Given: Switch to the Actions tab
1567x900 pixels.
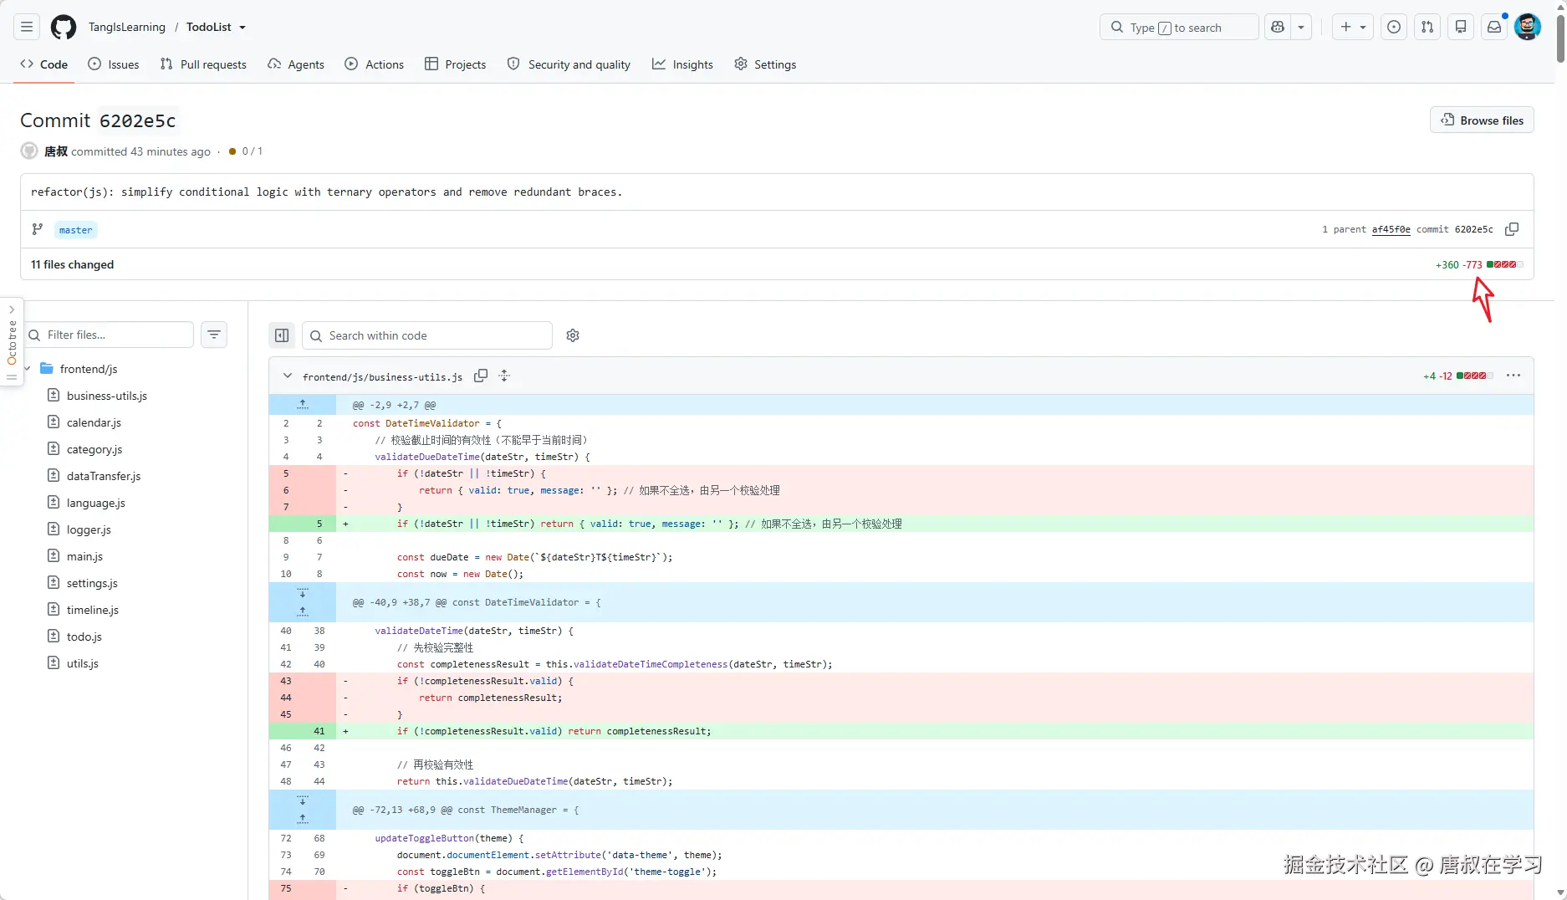Looking at the screenshot, I should 375,64.
